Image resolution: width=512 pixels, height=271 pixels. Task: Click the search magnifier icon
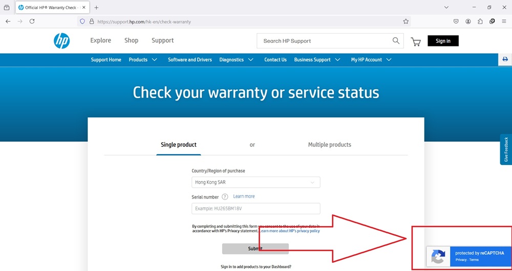pos(396,41)
